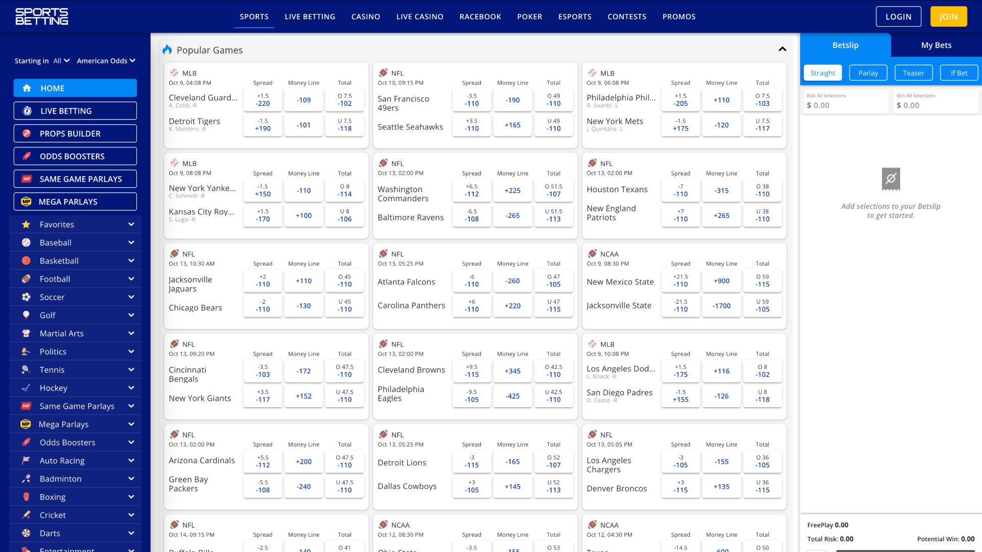Click the Popular Games flame icon

click(167, 49)
